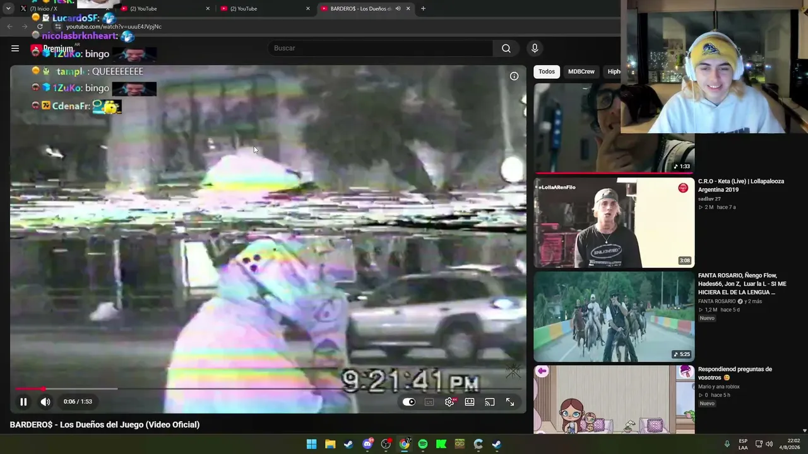Open the FANTA ROSARIO video thumbnail

point(614,317)
